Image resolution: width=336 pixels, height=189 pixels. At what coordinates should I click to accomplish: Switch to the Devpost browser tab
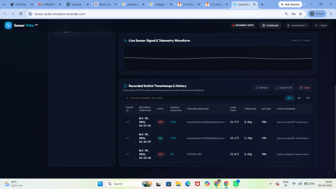pyautogui.click(x=77, y=4)
